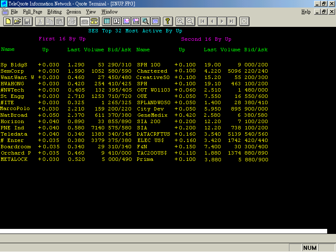Select the PNE Ind row name
Screen dimensions: 336x252
point(12,128)
